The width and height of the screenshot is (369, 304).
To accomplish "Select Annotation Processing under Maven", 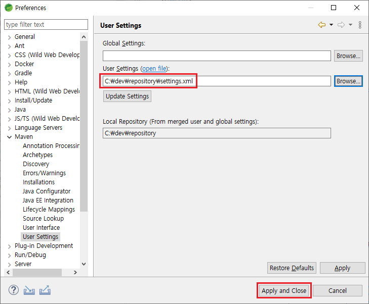I will [x=51, y=146].
